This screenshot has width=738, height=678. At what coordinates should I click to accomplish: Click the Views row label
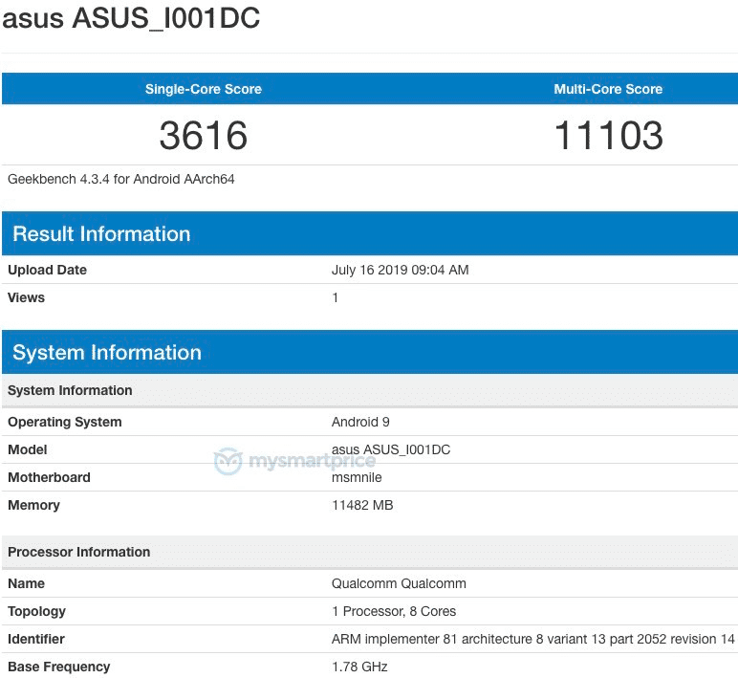[x=26, y=297]
